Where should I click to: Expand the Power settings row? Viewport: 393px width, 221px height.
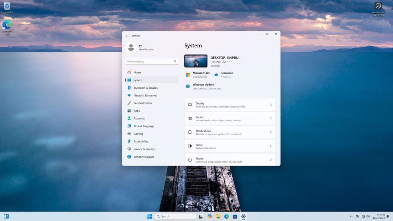[x=230, y=159]
